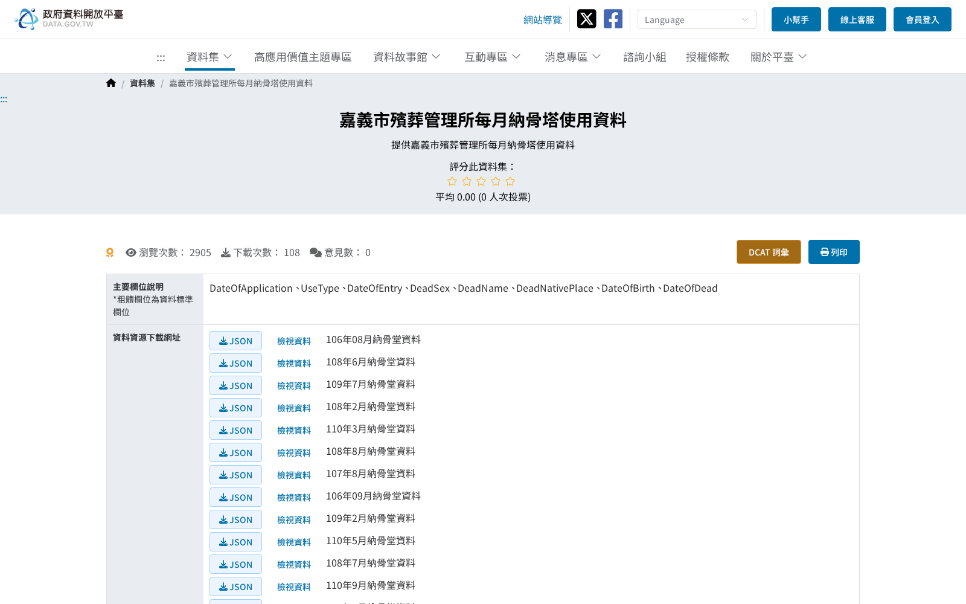
Task: Download JSON for 108年8月納骨堂資料
Action: tap(235, 452)
